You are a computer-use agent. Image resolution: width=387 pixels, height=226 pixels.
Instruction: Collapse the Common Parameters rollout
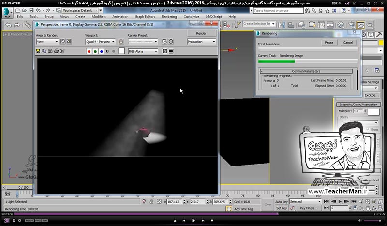tap(306, 71)
